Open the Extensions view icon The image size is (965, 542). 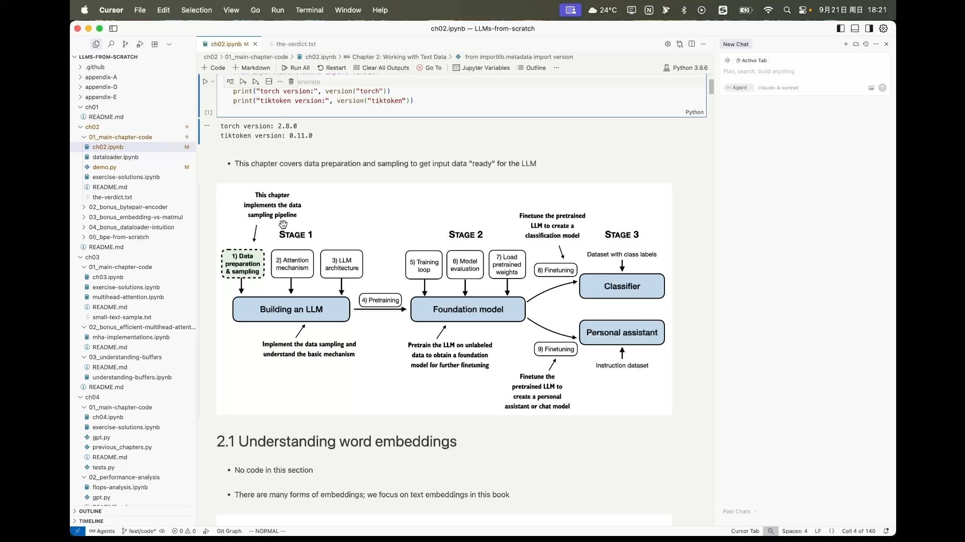click(155, 44)
